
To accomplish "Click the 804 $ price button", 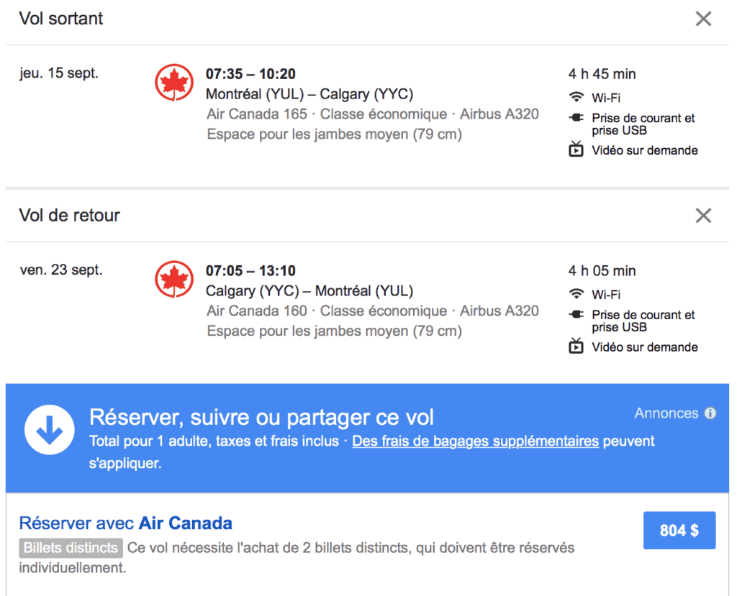I will point(679,530).
